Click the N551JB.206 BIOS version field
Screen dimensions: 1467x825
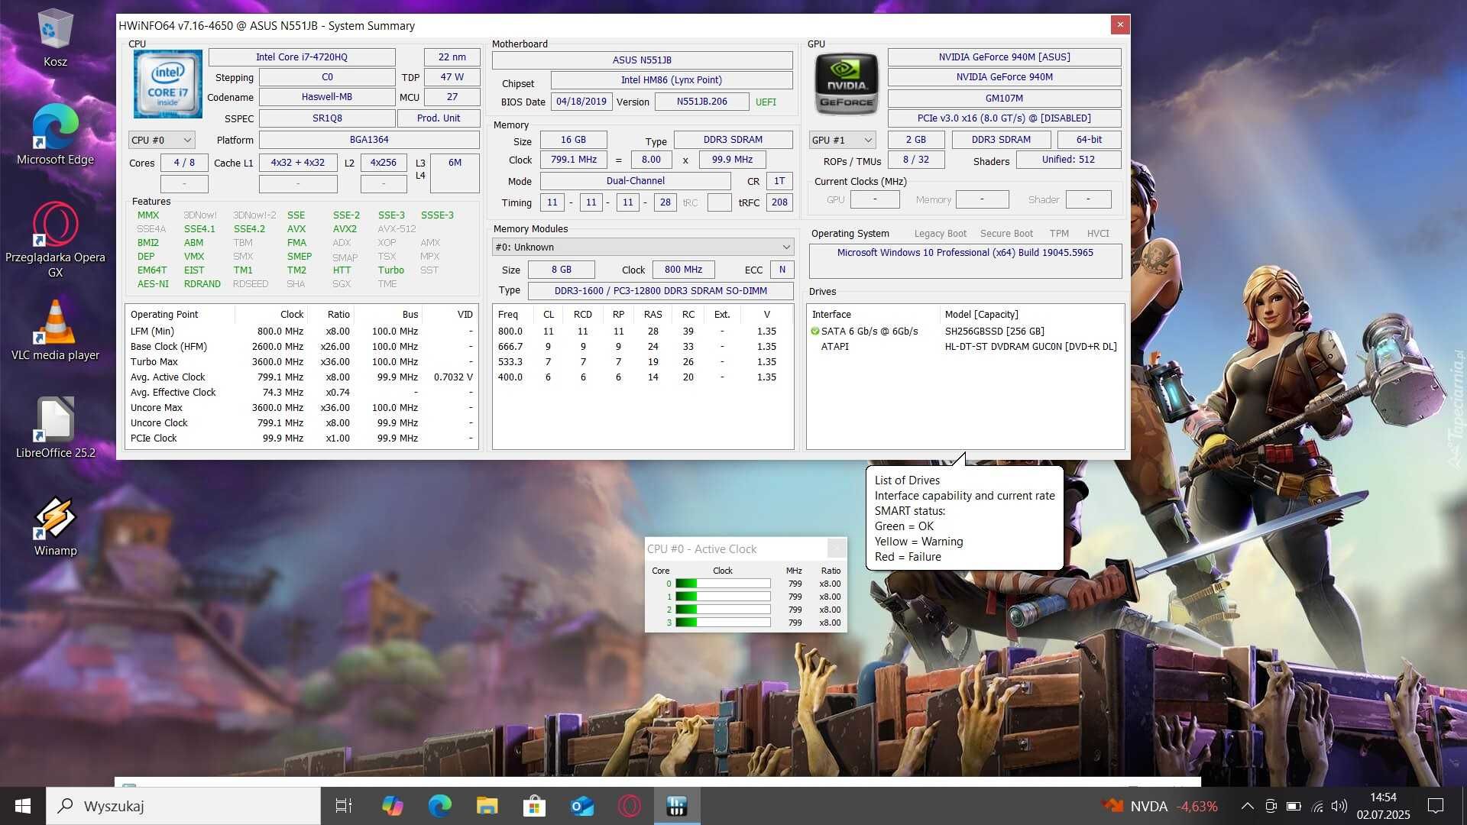[x=701, y=102]
